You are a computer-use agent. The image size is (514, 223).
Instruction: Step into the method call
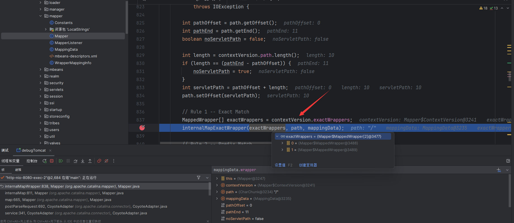click(x=83, y=161)
